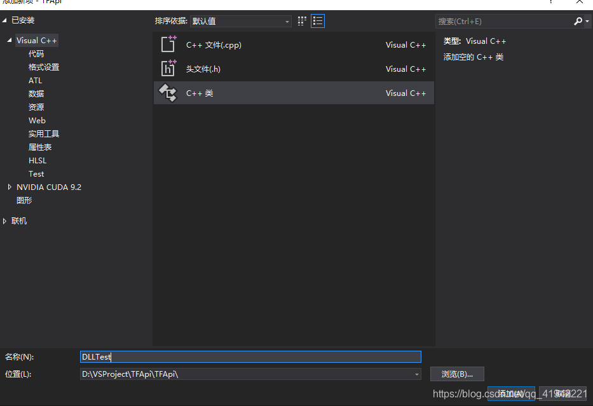Click the 取消 button
This screenshot has height=406, width=593.
562,393
